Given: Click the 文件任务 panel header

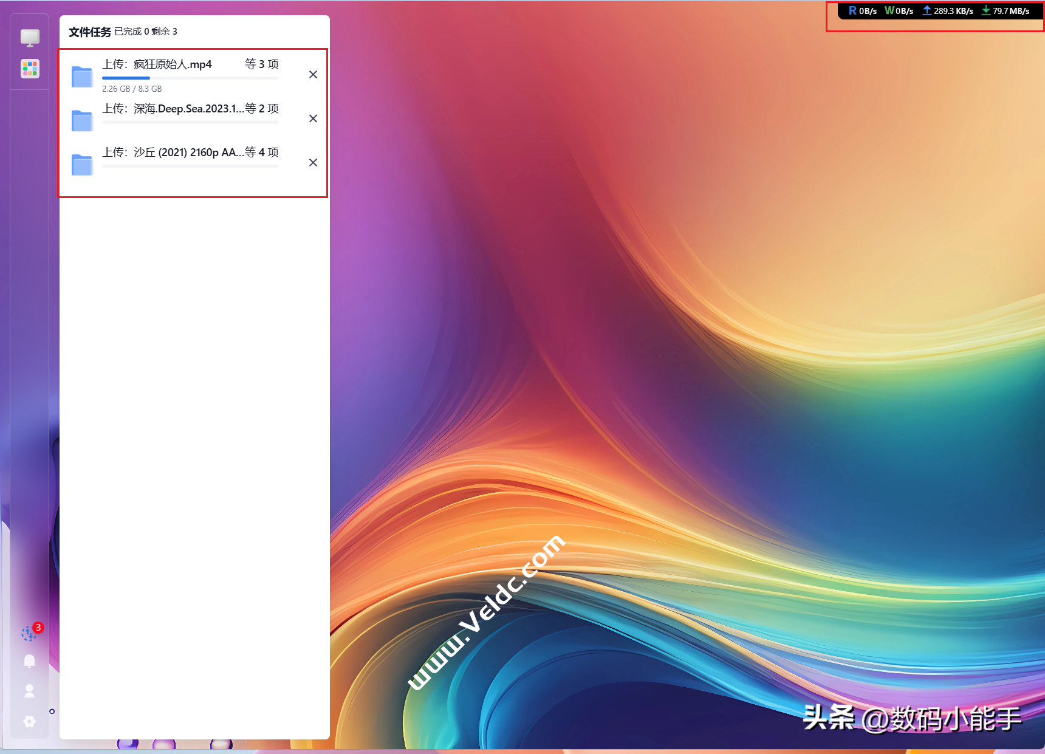Looking at the screenshot, I should tap(90, 32).
